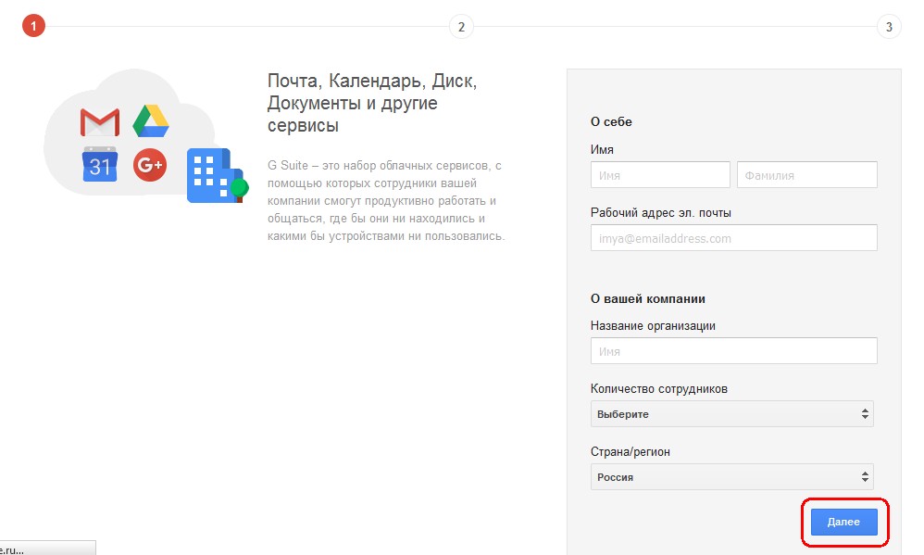Click the "Название организации" label
Image resolution: width=924 pixels, height=555 pixels.
[653, 325]
